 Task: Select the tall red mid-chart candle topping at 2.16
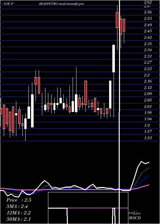(x=86, y=93)
